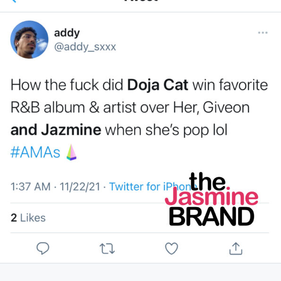Retweet addy's tweet with the retweet icon
281x281 pixels.
107,248
